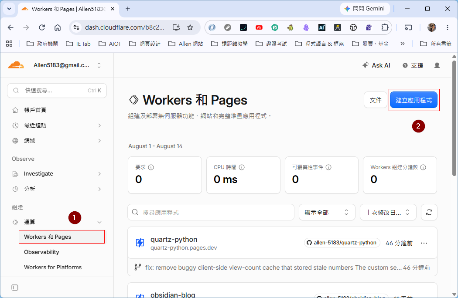Image resolution: width=458 pixels, height=298 pixels.
Task: Click the 建立應用程式 button
Action: pyautogui.click(x=414, y=100)
